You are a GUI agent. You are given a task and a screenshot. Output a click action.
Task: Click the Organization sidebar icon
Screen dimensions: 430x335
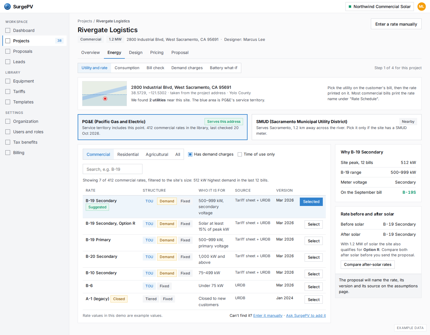click(8, 121)
